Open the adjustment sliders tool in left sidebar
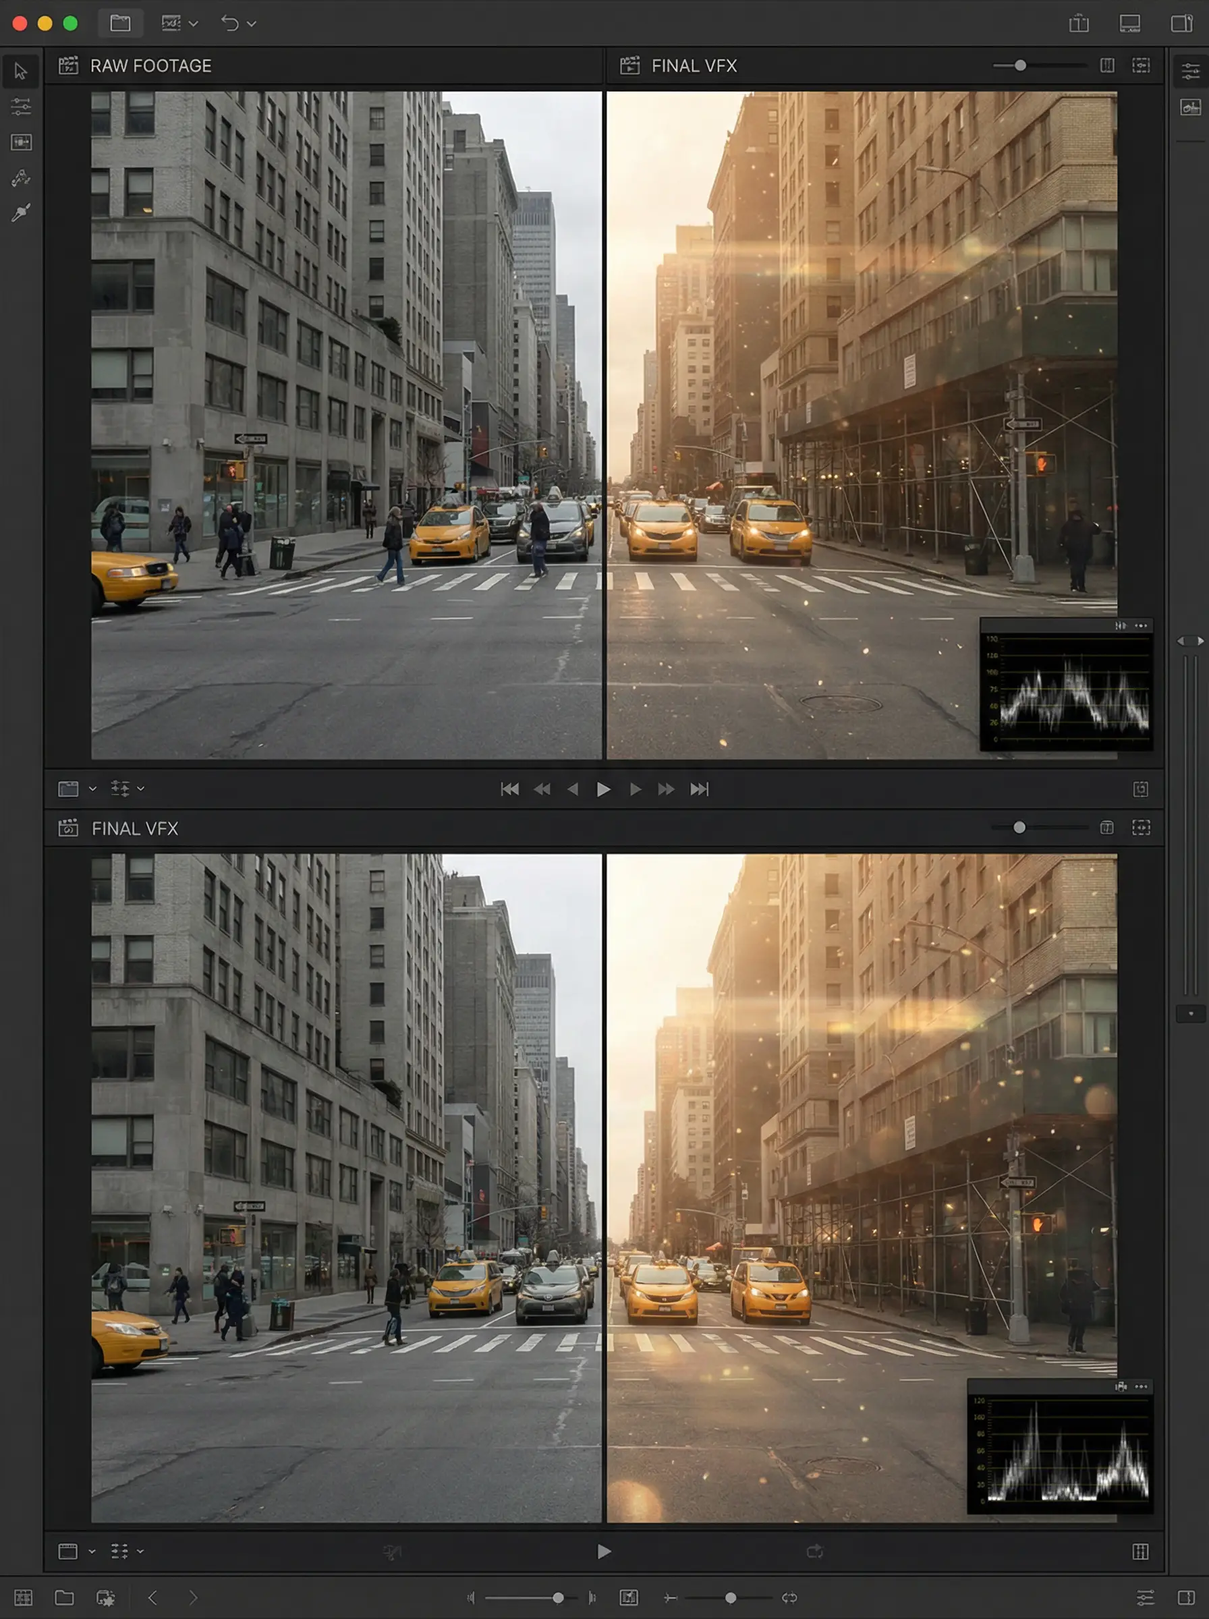This screenshot has width=1209, height=1619. (20, 107)
